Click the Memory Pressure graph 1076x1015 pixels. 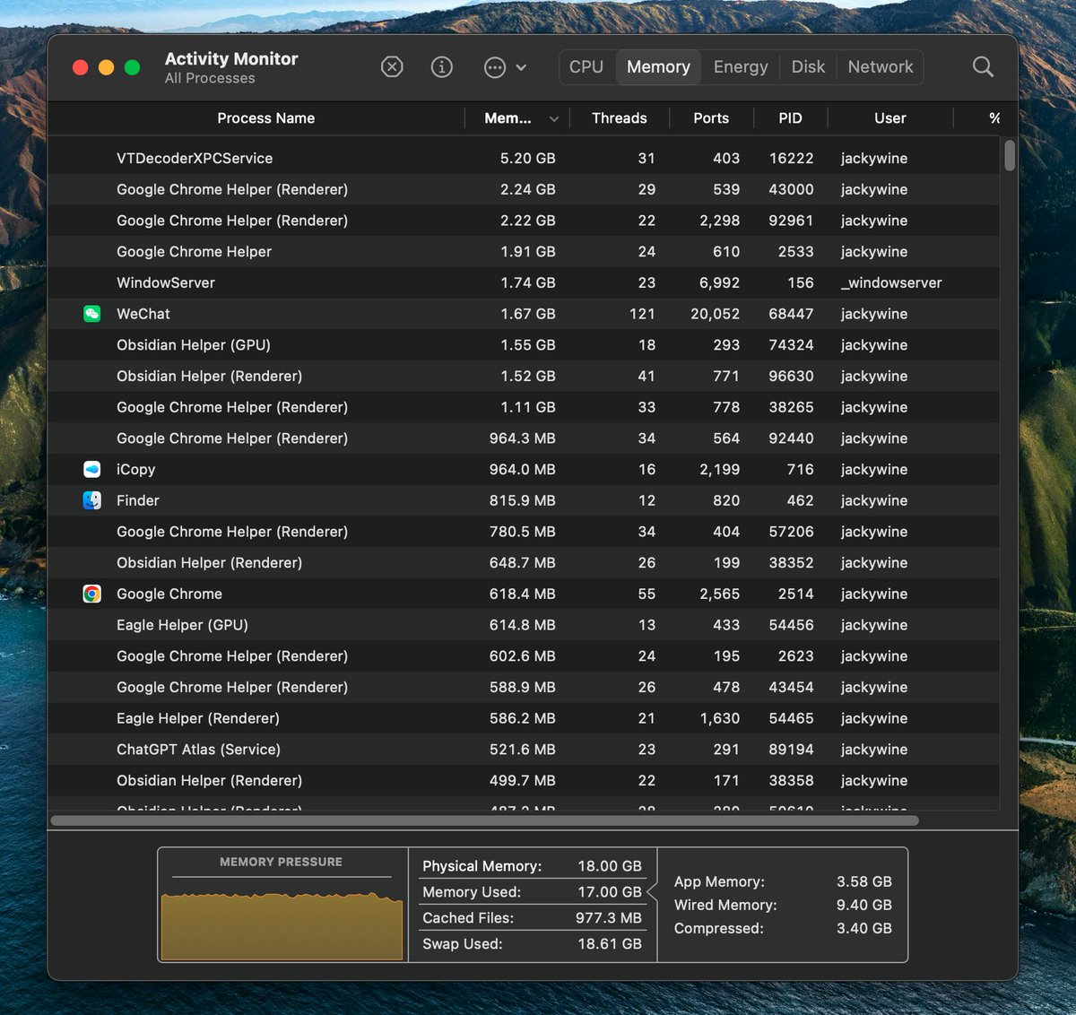click(x=282, y=926)
